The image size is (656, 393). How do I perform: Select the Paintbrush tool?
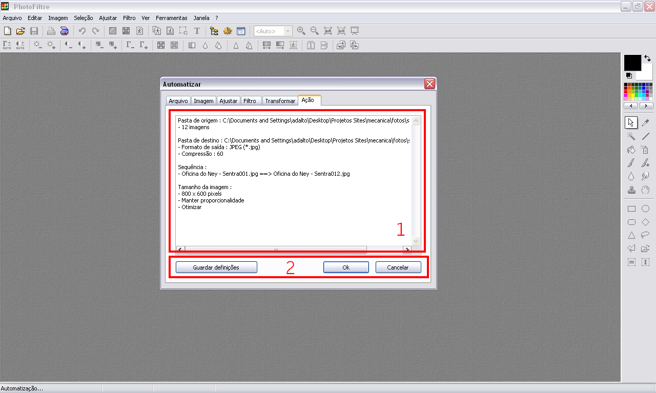pyautogui.click(x=631, y=163)
